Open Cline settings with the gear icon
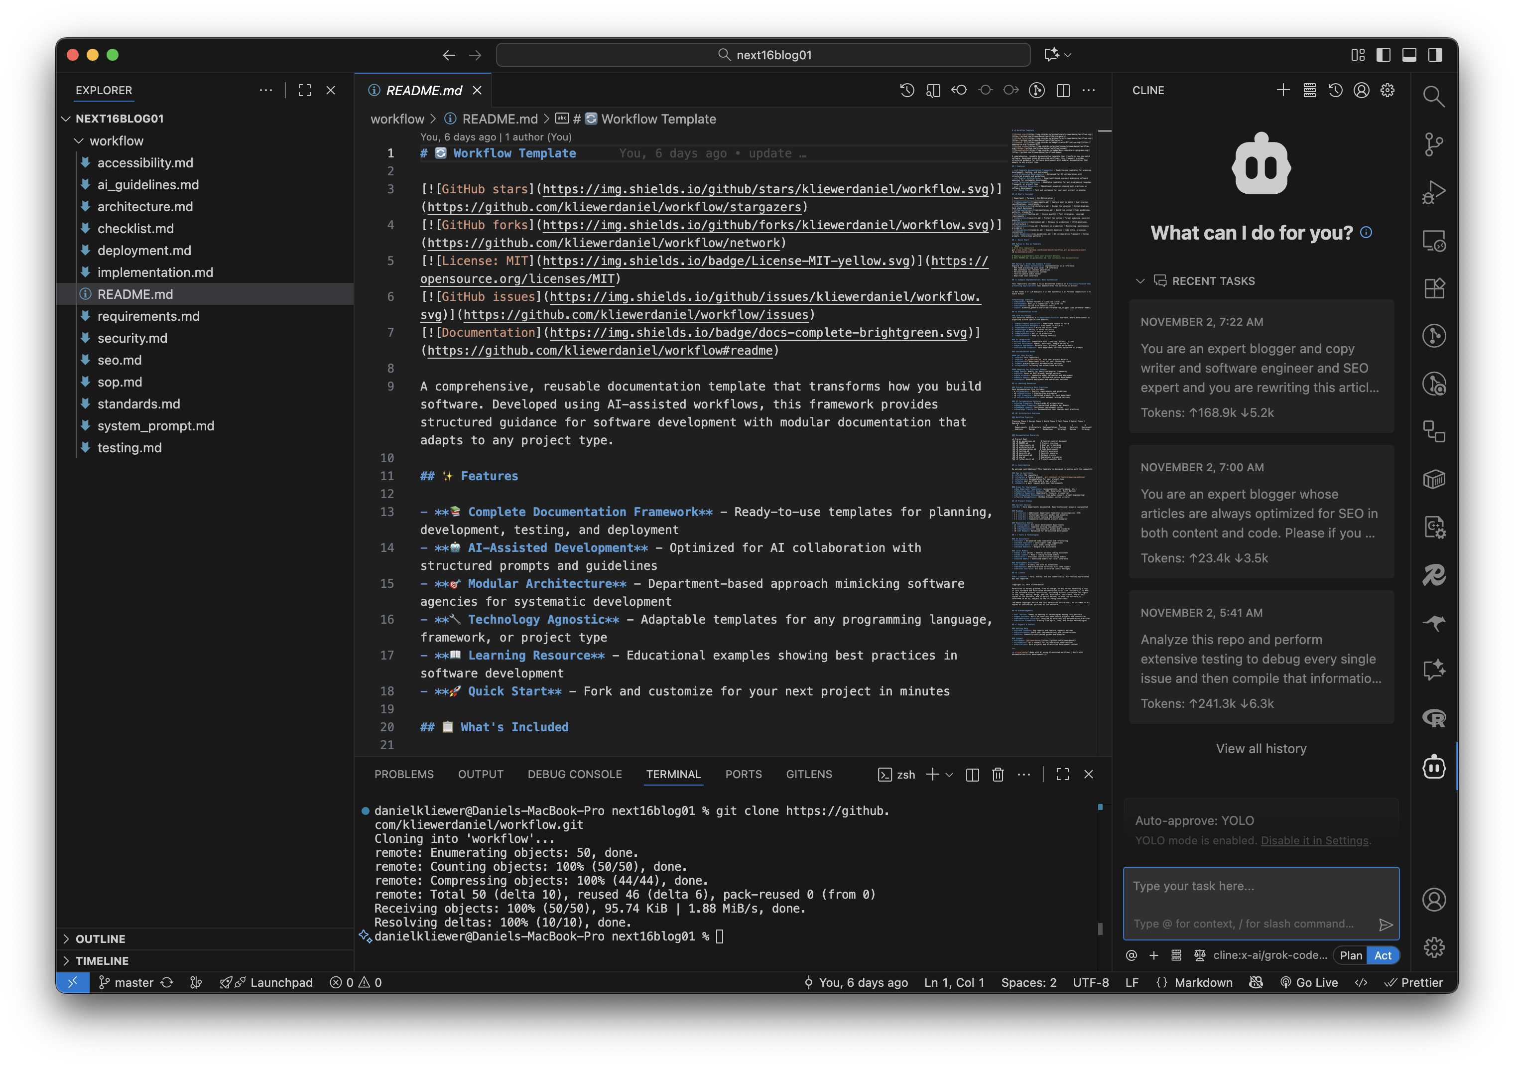 click(x=1388, y=90)
